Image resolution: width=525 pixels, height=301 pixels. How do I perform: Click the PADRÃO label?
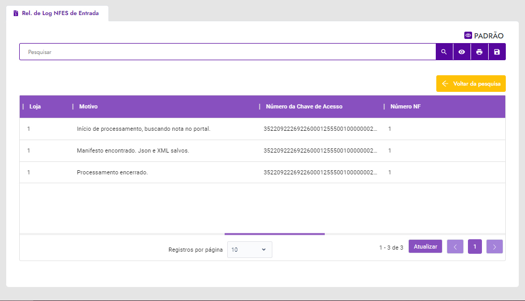click(489, 35)
